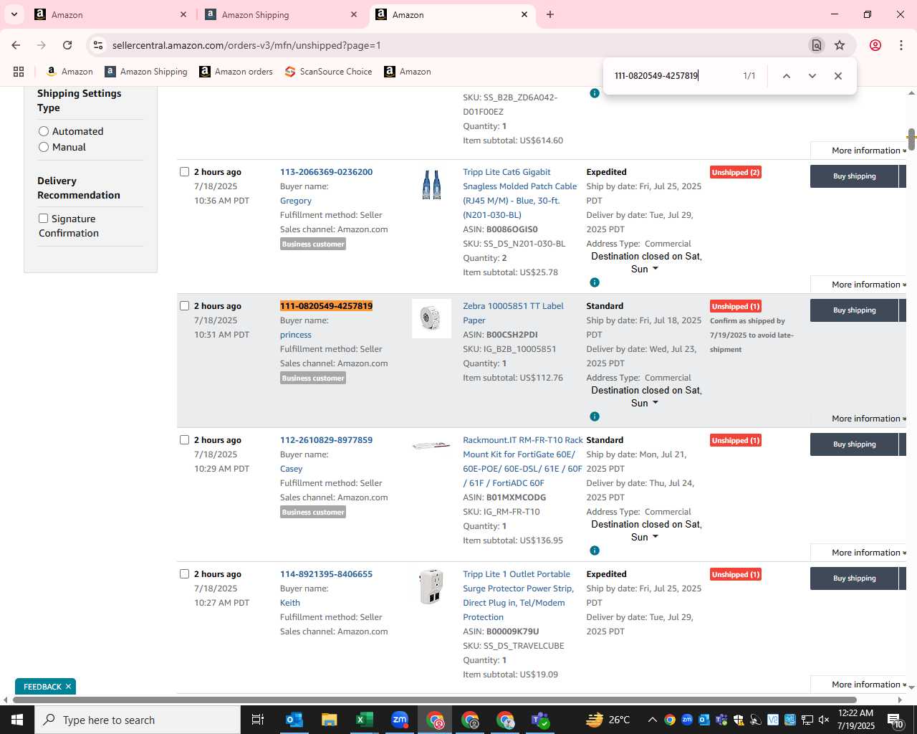Expand More information for Gregory order
The width and height of the screenshot is (917, 734).
(x=868, y=285)
